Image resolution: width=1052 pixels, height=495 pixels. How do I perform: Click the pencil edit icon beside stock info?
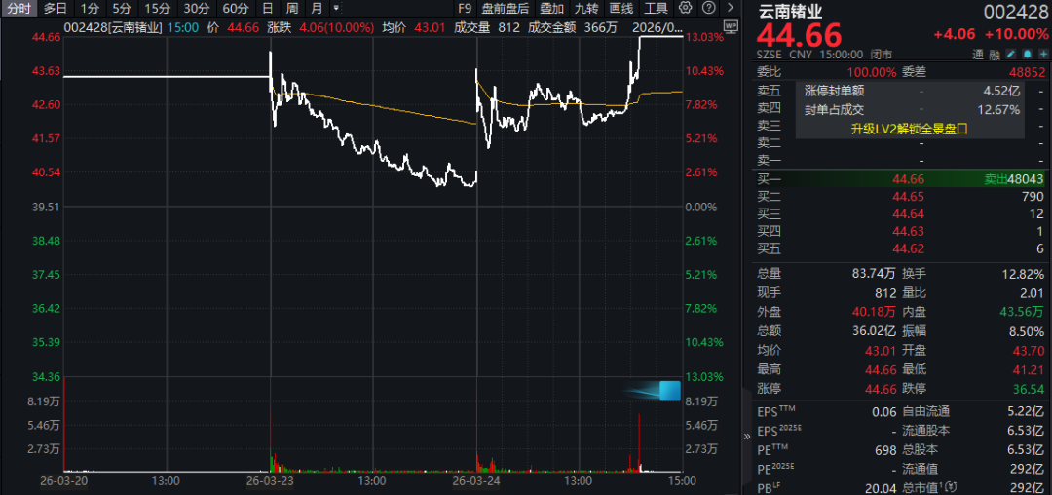click(1011, 54)
